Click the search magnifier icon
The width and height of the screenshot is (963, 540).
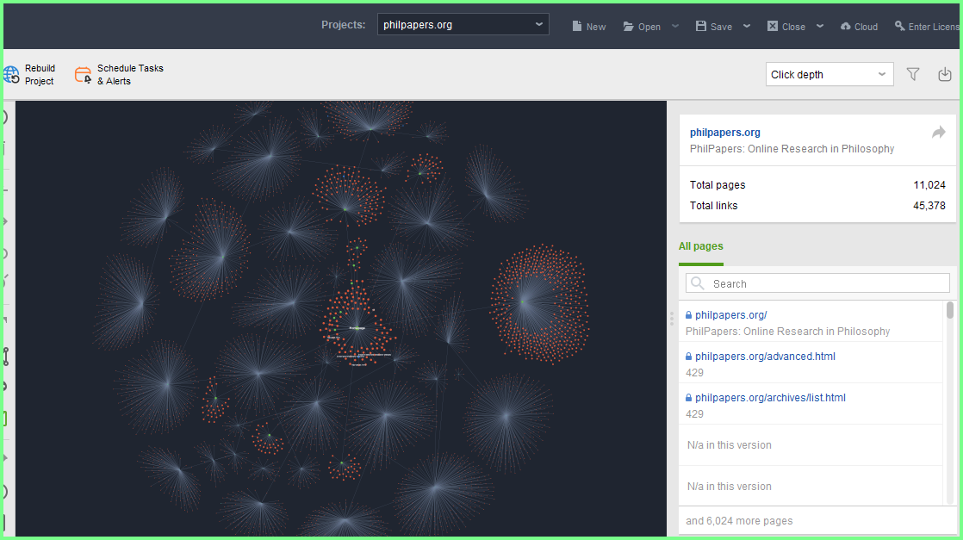[697, 283]
